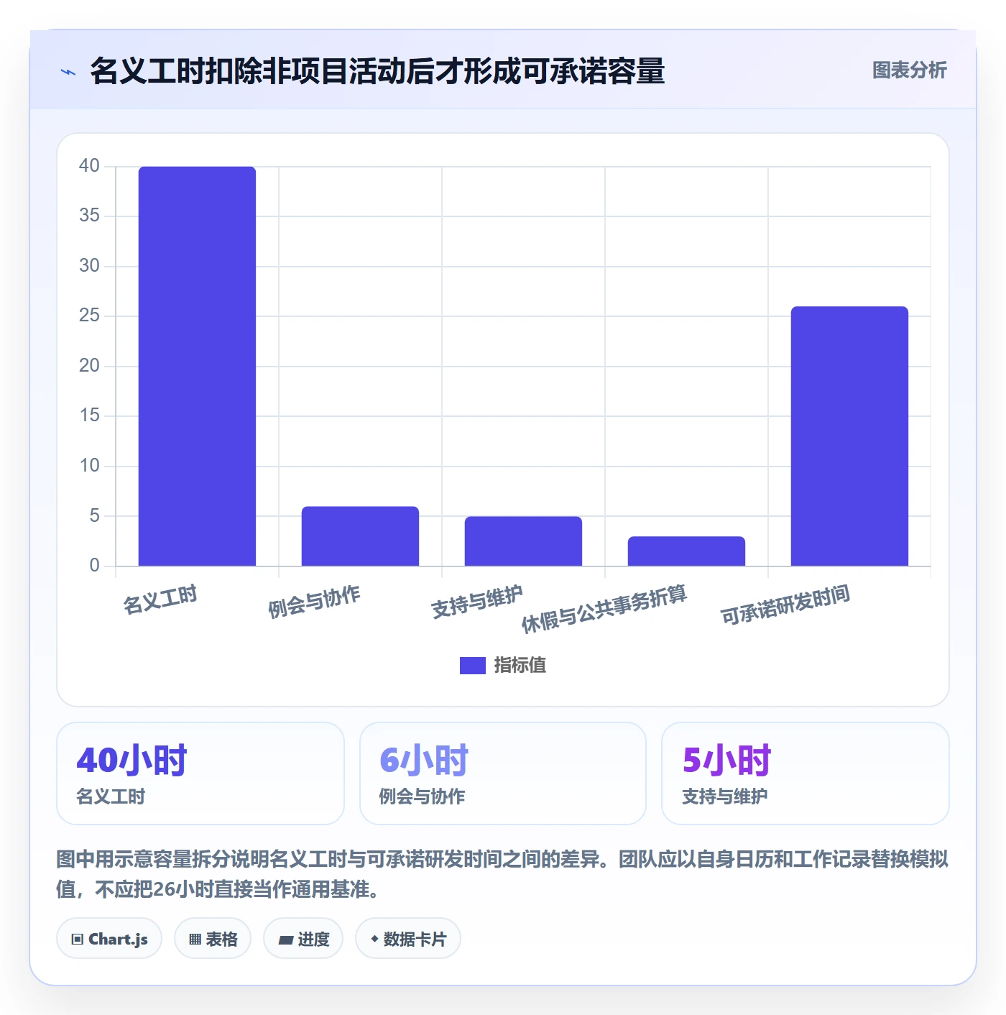1006x1015 pixels.
Task: Click the 名义工时 bar in the chart
Action: coord(197,367)
